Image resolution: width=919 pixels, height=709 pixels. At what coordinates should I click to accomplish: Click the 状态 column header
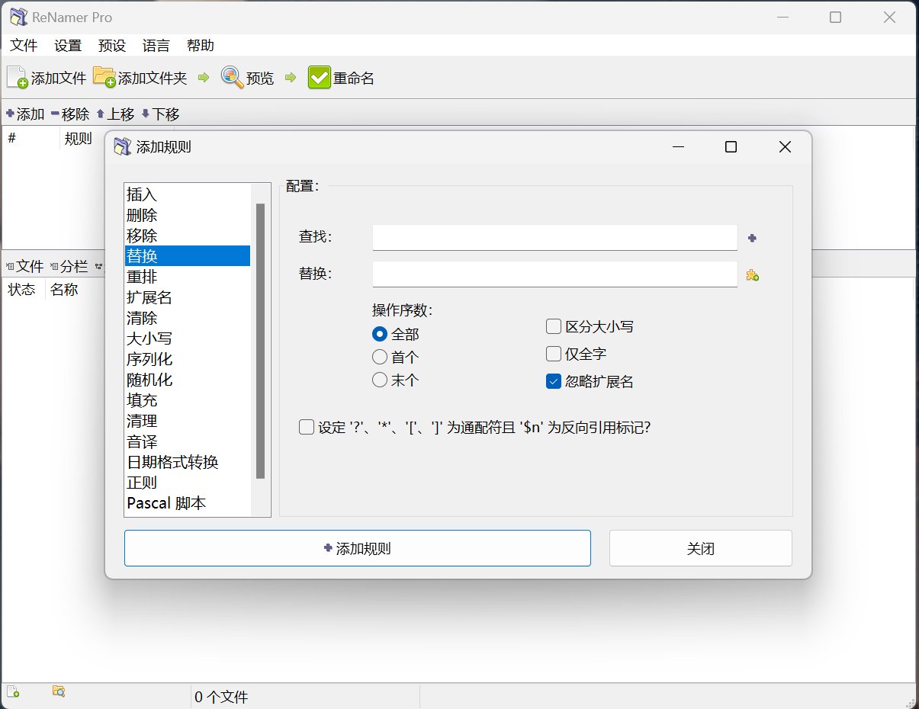coord(22,290)
